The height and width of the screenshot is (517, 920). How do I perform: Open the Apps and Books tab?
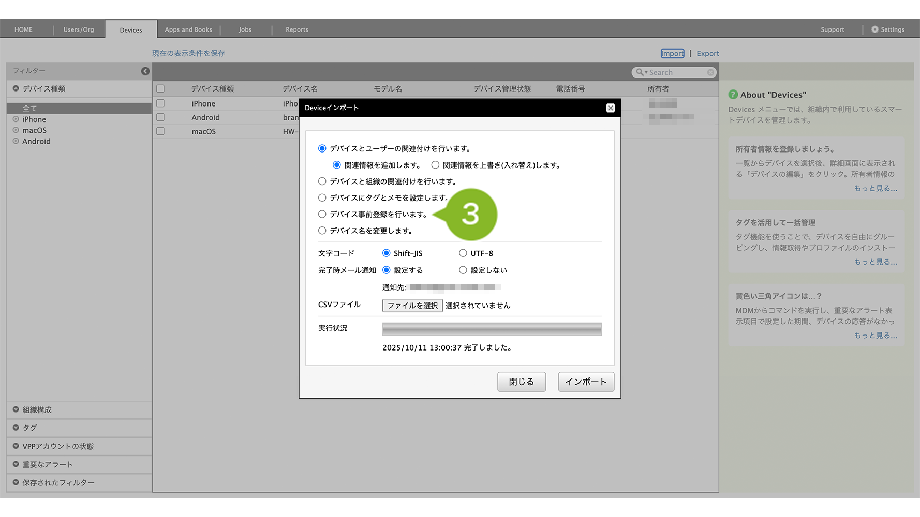pos(188,29)
